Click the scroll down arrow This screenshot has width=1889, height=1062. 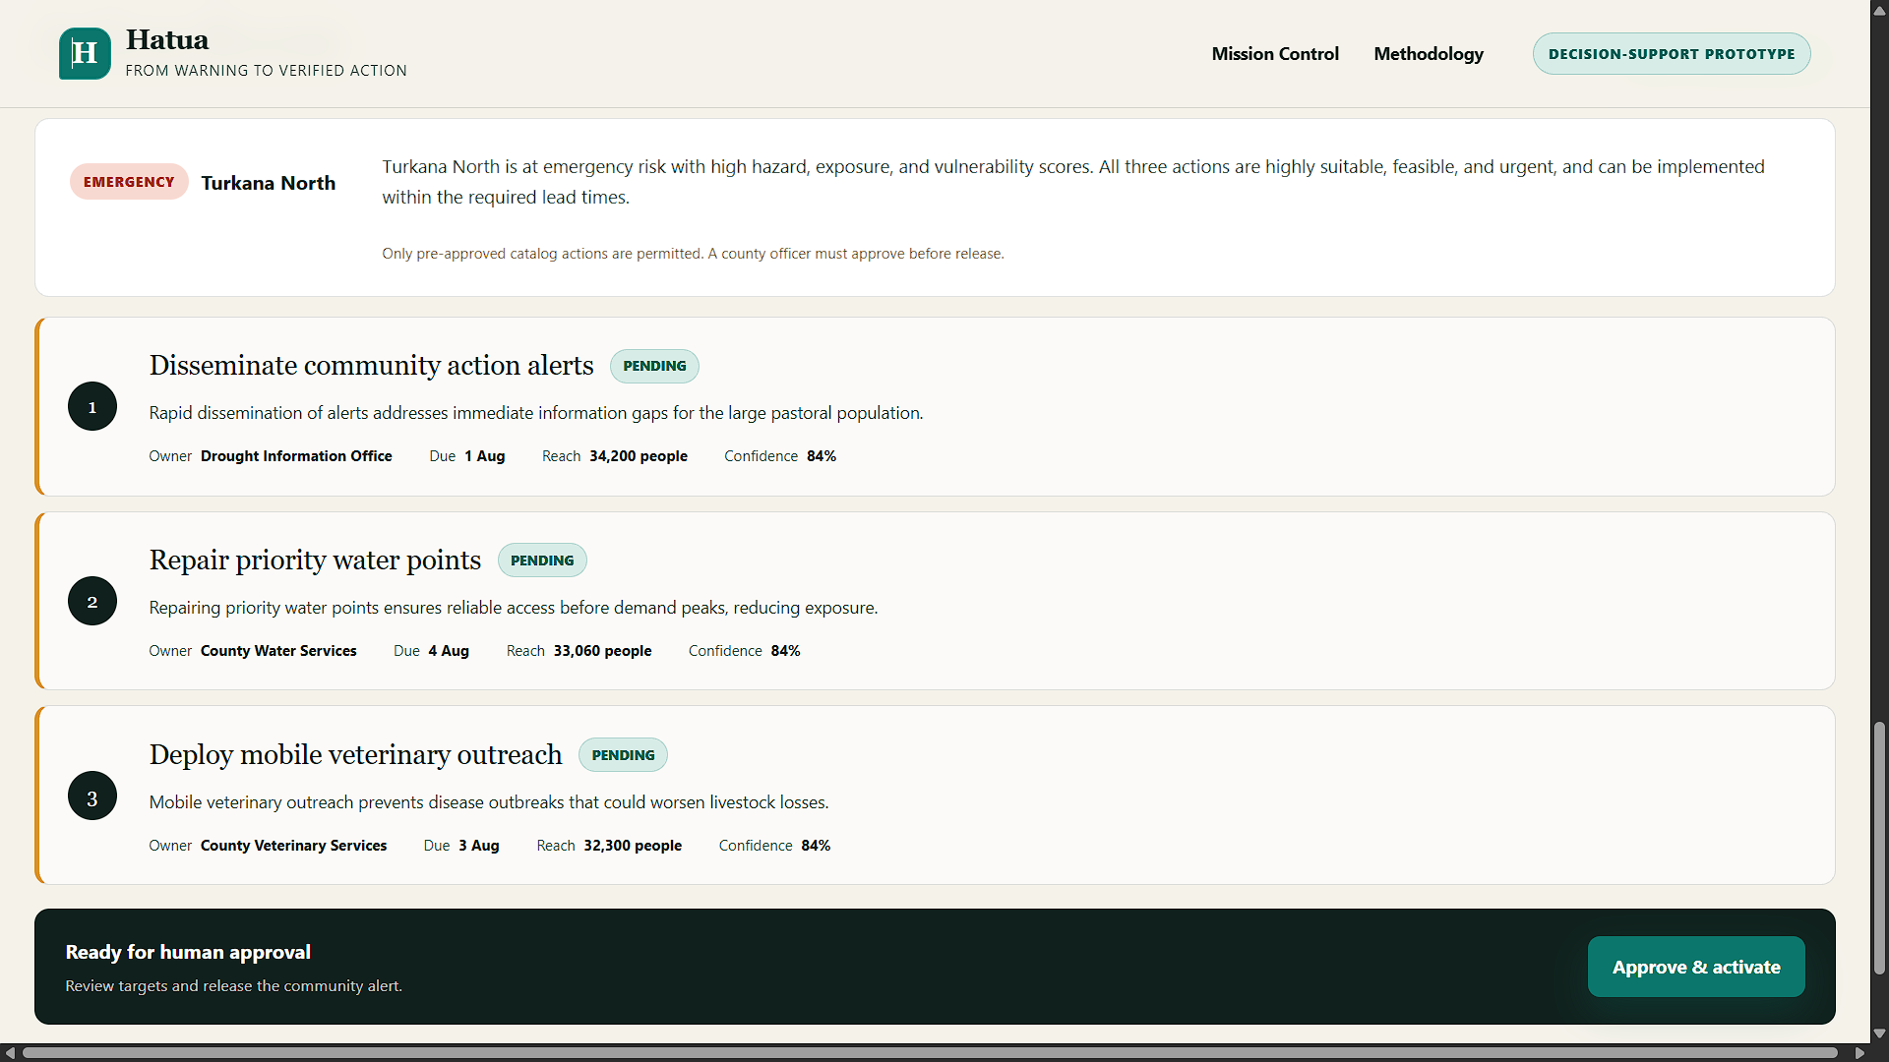click(x=1879, y=1033)
